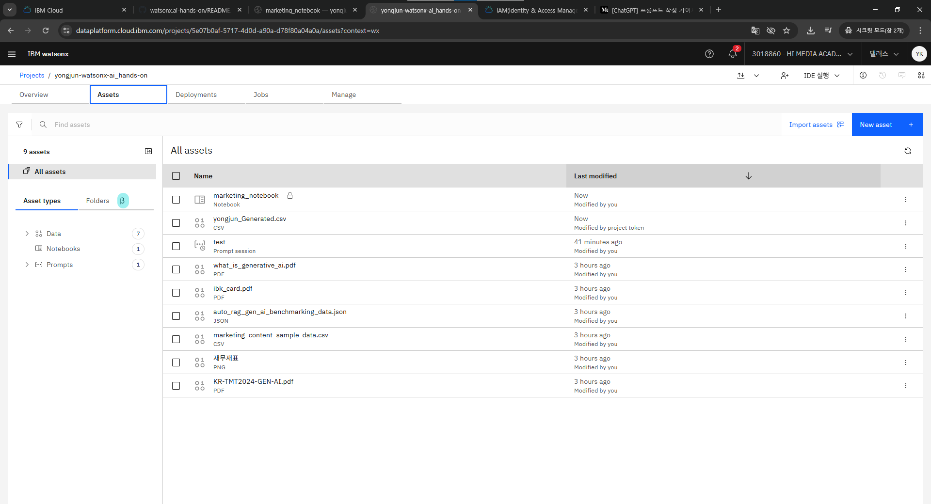The image size is (931, 504).
Task: Open the account dropdown 3018860 - HI MEDIA ACAD
Action: tap(803, 54)
